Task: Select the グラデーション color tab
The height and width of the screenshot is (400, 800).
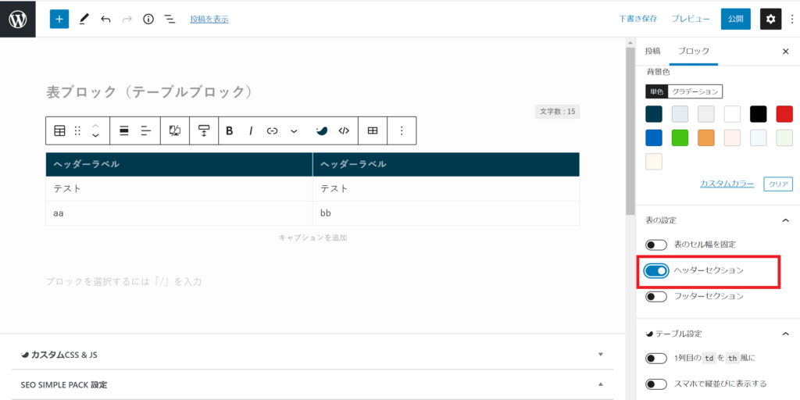Action: [x=695, y=91]
